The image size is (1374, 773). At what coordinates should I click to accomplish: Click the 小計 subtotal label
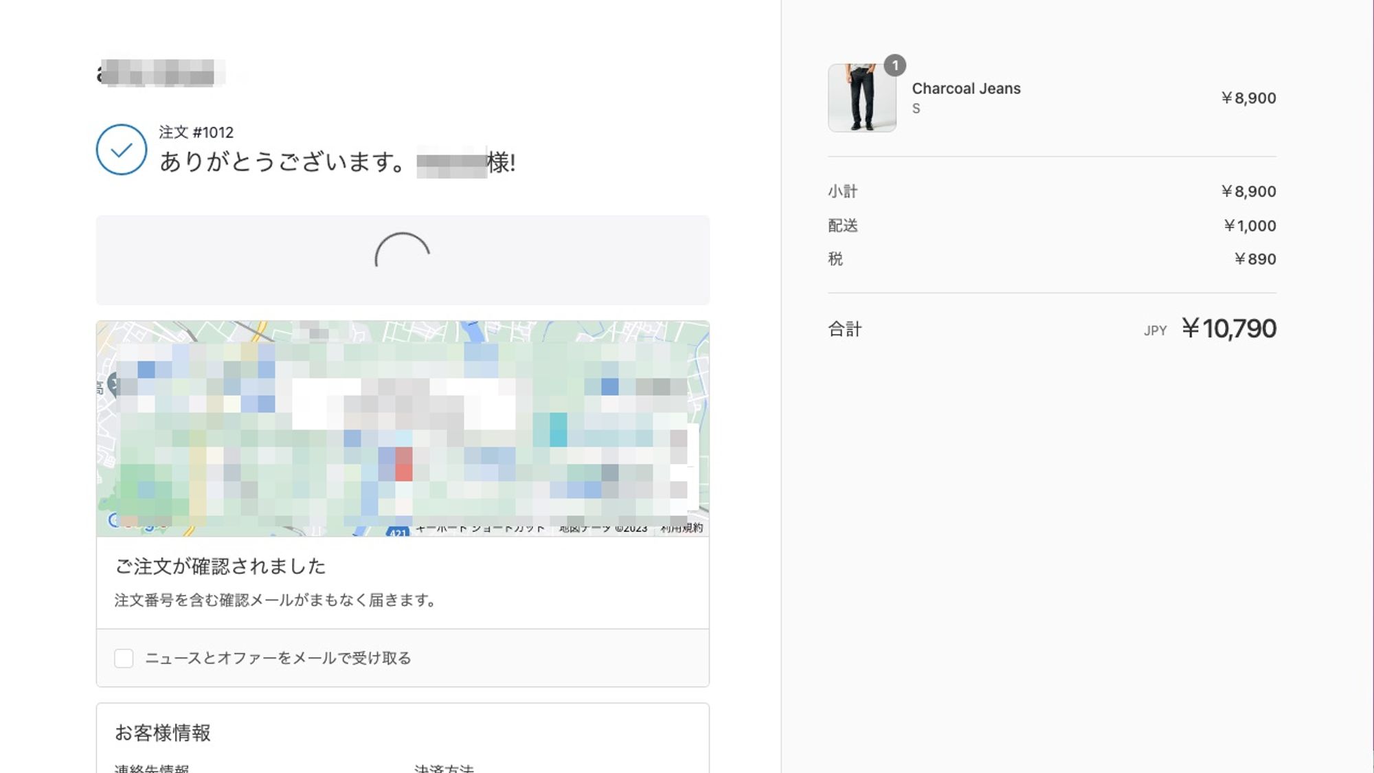coord(843,192)
